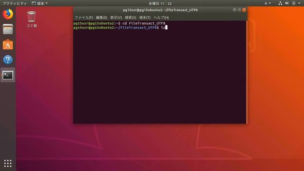The height and width of the screenshot is (171, 304).
Task: Open the Files manager dock icon
Action: 8,29
